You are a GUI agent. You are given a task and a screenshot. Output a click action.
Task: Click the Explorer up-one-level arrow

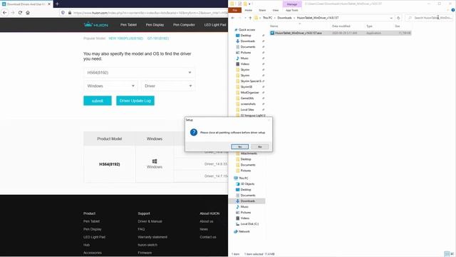click(x=250, y=18)
